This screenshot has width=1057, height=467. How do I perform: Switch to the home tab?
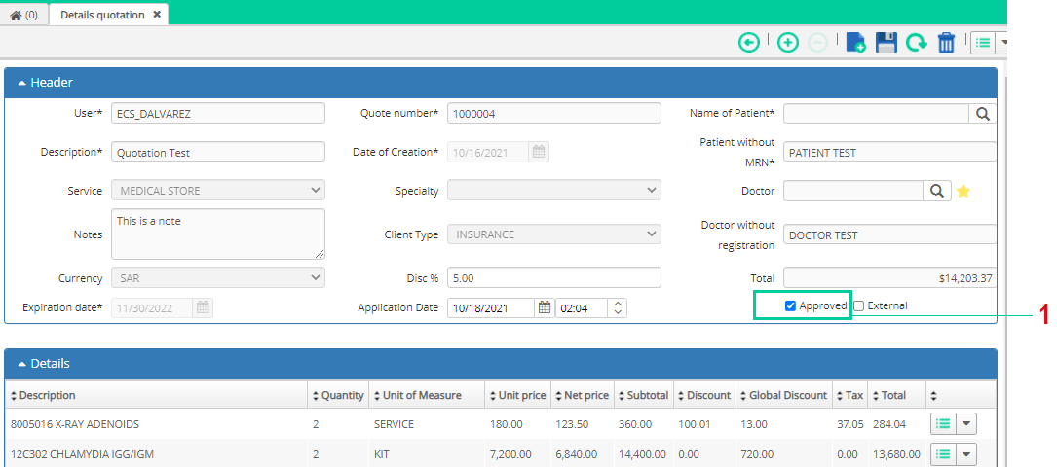(24, 15)
